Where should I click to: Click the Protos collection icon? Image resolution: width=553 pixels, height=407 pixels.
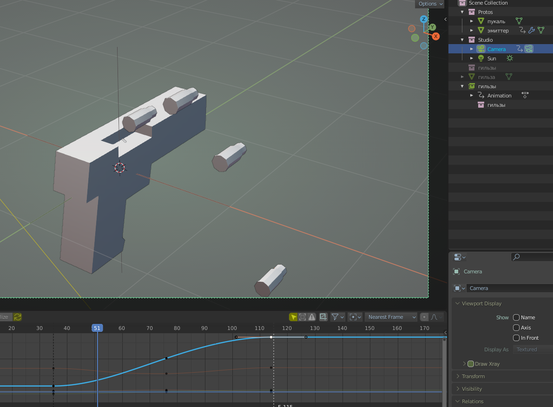(472, 12)
